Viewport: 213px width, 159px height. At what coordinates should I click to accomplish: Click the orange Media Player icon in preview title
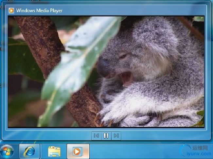[11, 10]
